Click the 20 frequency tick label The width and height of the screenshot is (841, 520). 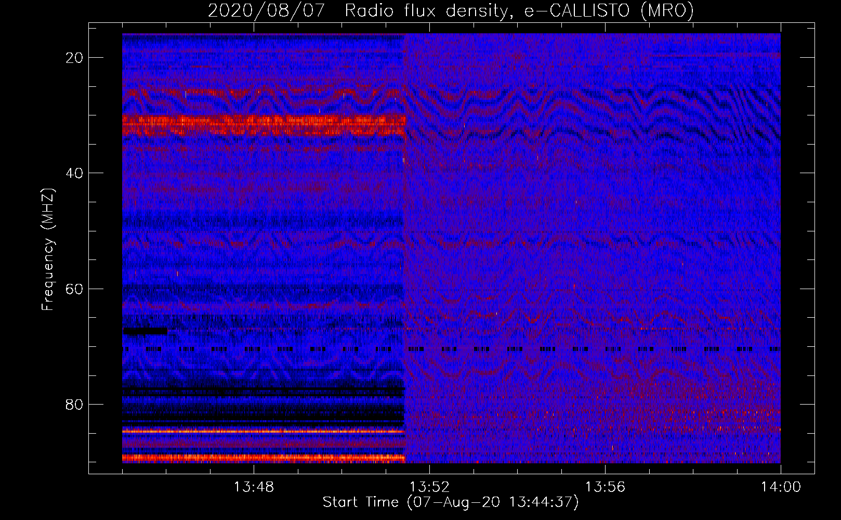74,58
